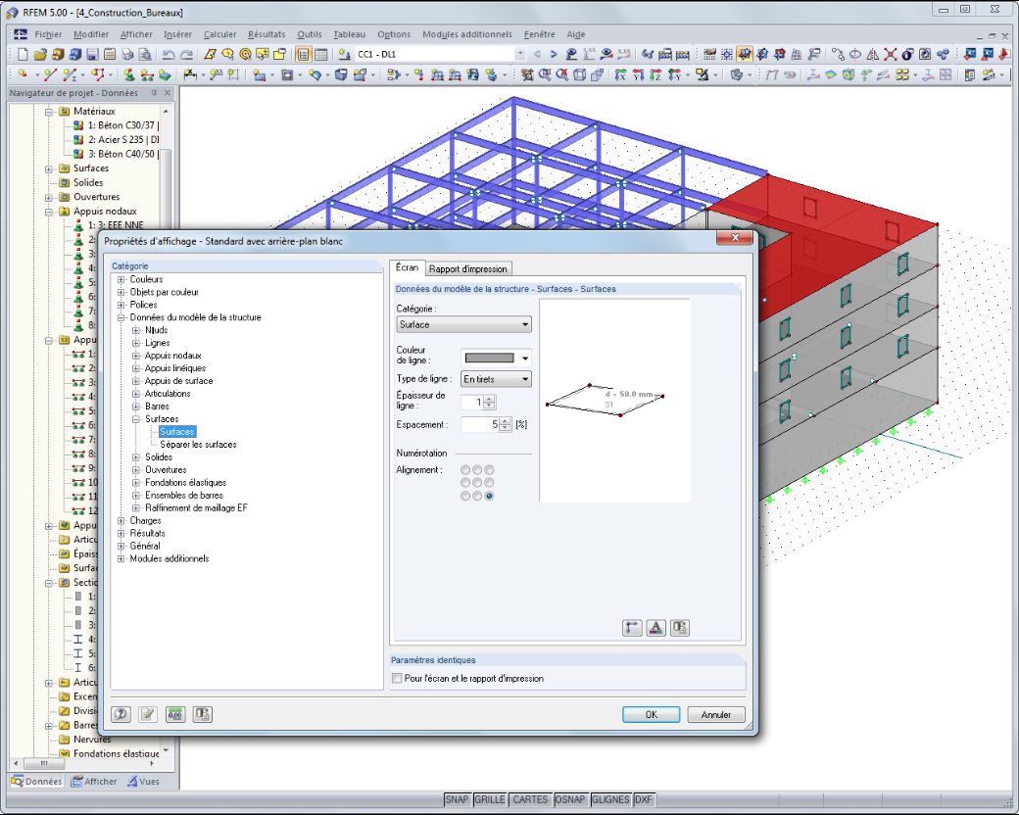Open the Catégorie Surface dropdown
Image resolution: width=1019 pixels, height=815 pixels.
[464, 324]
